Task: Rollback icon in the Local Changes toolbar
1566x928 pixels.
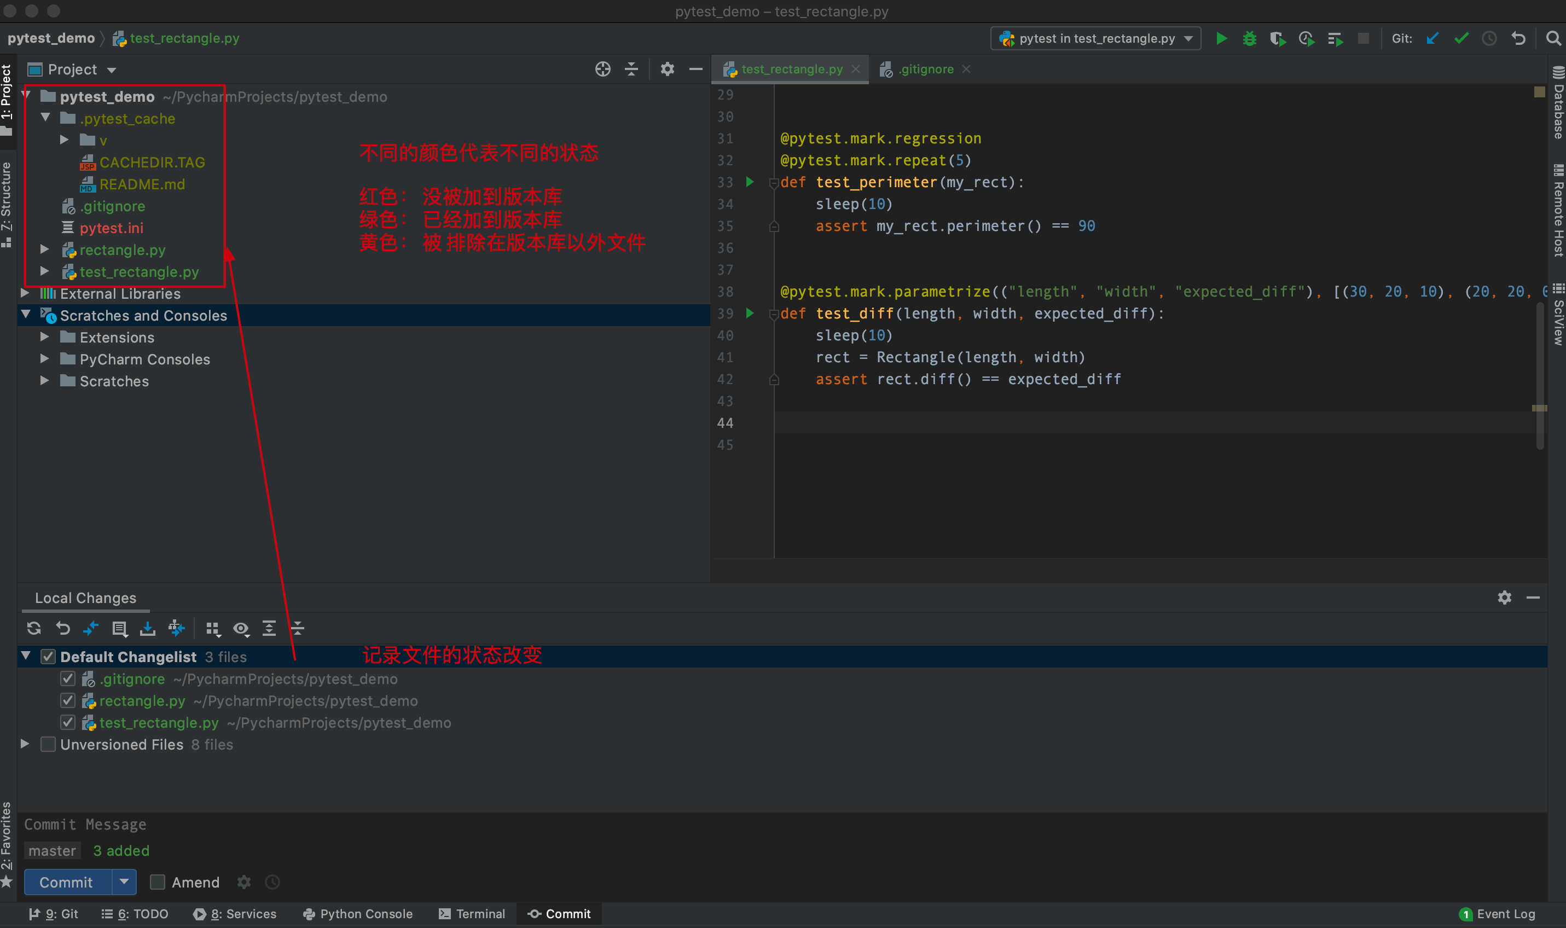Action: pyautogui.click(x=62, y=628)
